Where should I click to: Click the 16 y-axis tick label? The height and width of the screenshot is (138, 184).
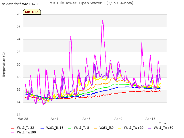pos(18,89)
